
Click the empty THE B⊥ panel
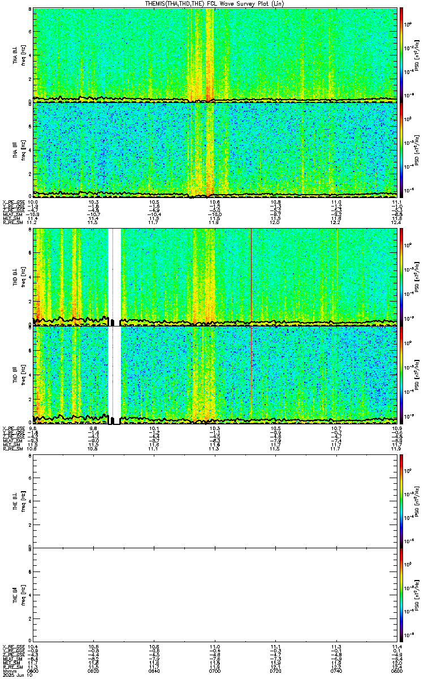[215, 501]
